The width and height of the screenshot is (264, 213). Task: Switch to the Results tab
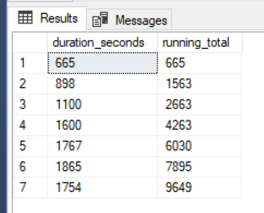click(47, 18)
